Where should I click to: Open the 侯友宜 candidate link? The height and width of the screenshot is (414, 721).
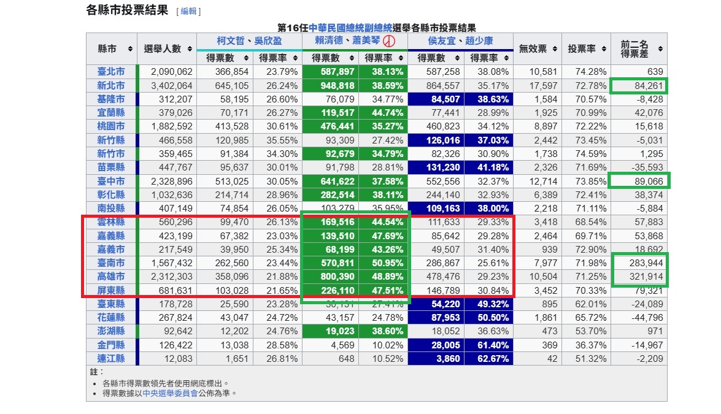coord(443,40)
